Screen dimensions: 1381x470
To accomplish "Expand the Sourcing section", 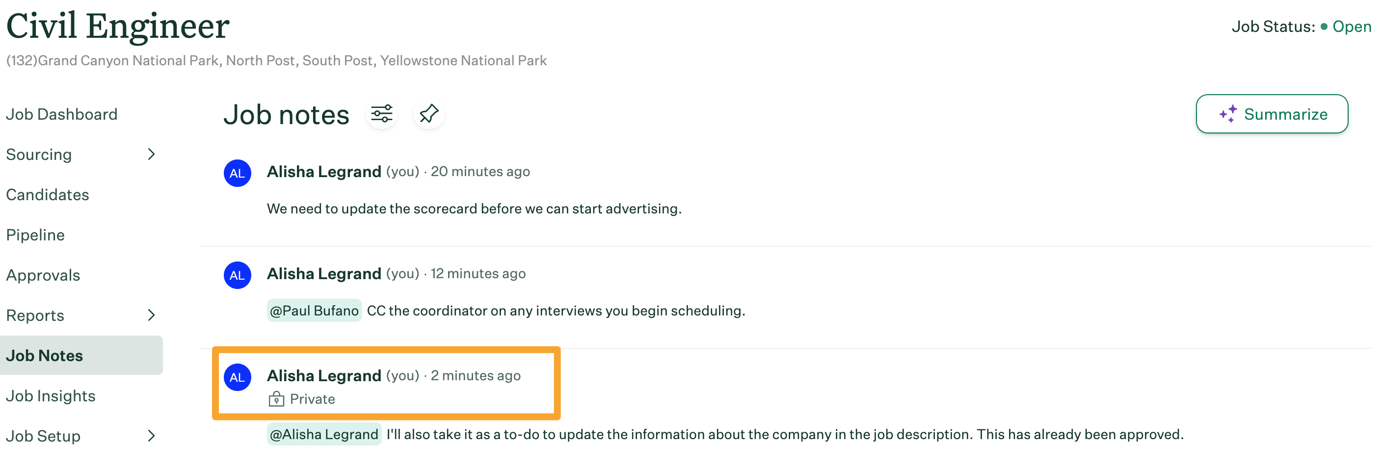I will pyautogui.click(x=39, y=155).
